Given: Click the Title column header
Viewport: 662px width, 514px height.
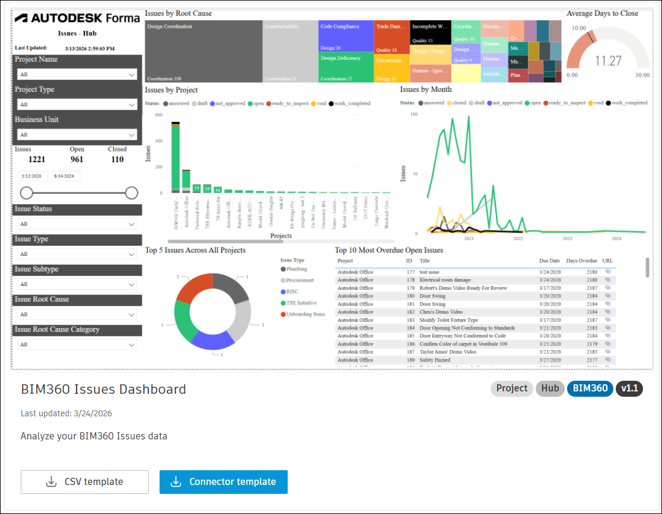Looking at the screenshot, I should point(424,261).
